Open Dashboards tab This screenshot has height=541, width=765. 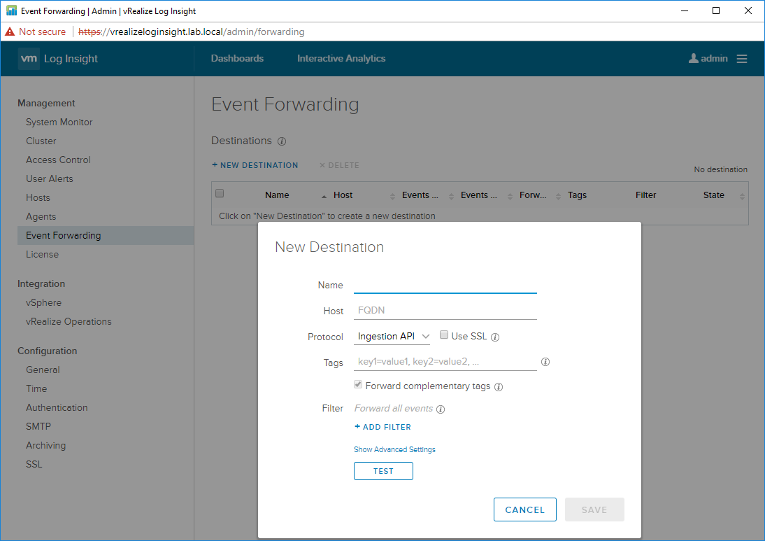(x=237, y=59)
